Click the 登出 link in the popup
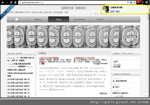The image size is (150, 105). coord(118,11)
